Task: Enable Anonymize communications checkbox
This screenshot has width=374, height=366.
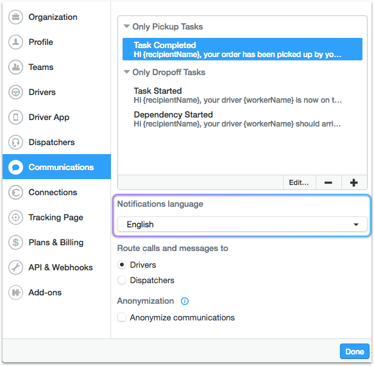Action: coord(122,318)
